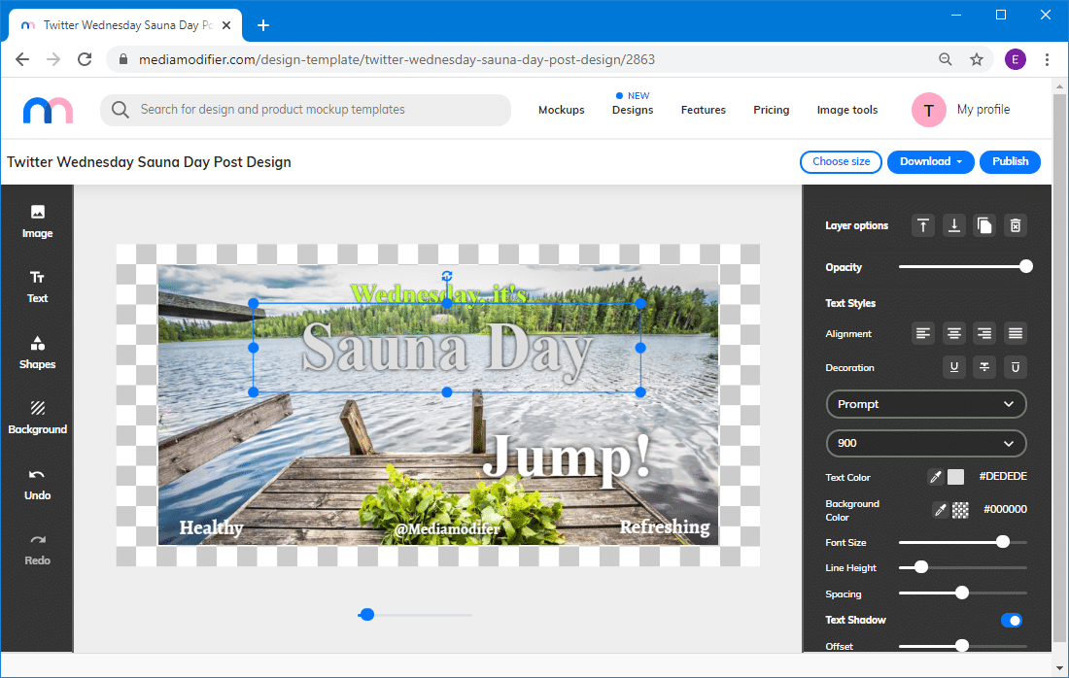Screen dimensions: 1069x678
Task: Click the Line Height slider
Action: point(963,567)
